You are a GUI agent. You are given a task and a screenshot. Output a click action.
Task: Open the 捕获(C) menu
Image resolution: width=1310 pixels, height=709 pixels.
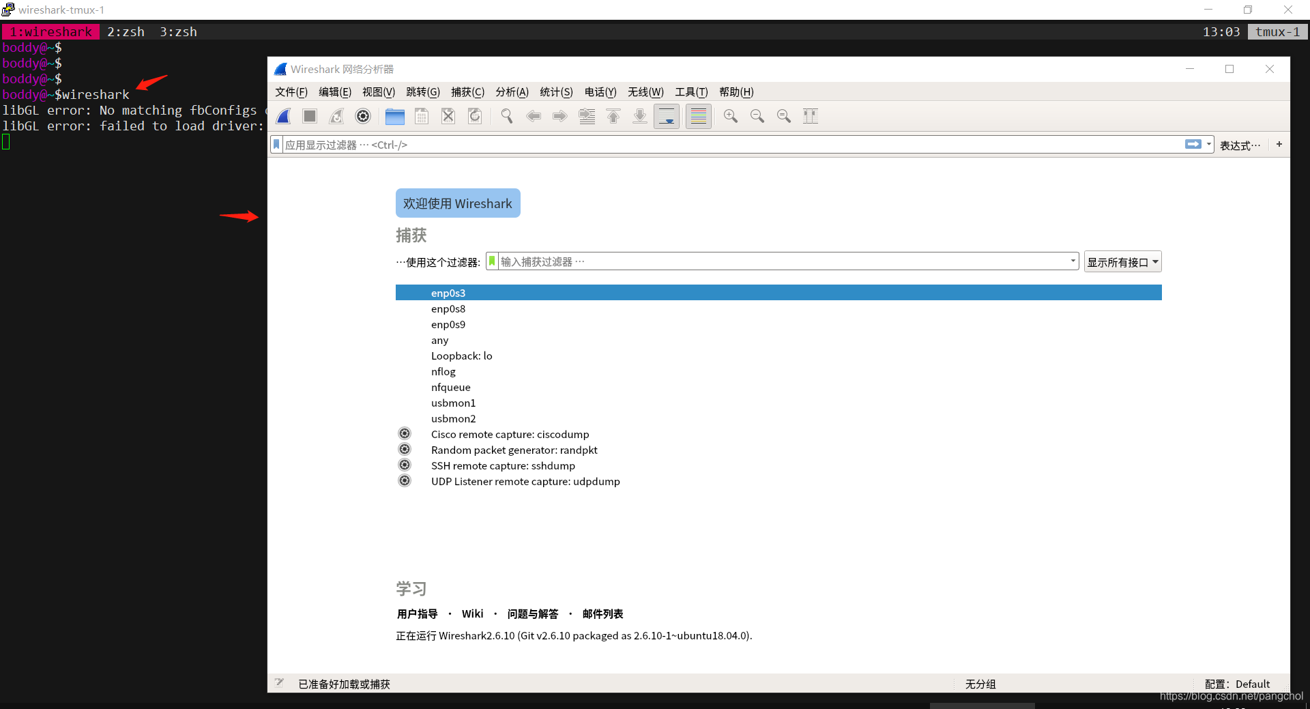(x=467, y=92)
